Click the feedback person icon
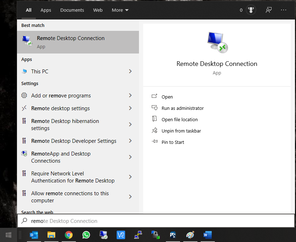This screenshot has height=242, width=296. pos(269,10)
